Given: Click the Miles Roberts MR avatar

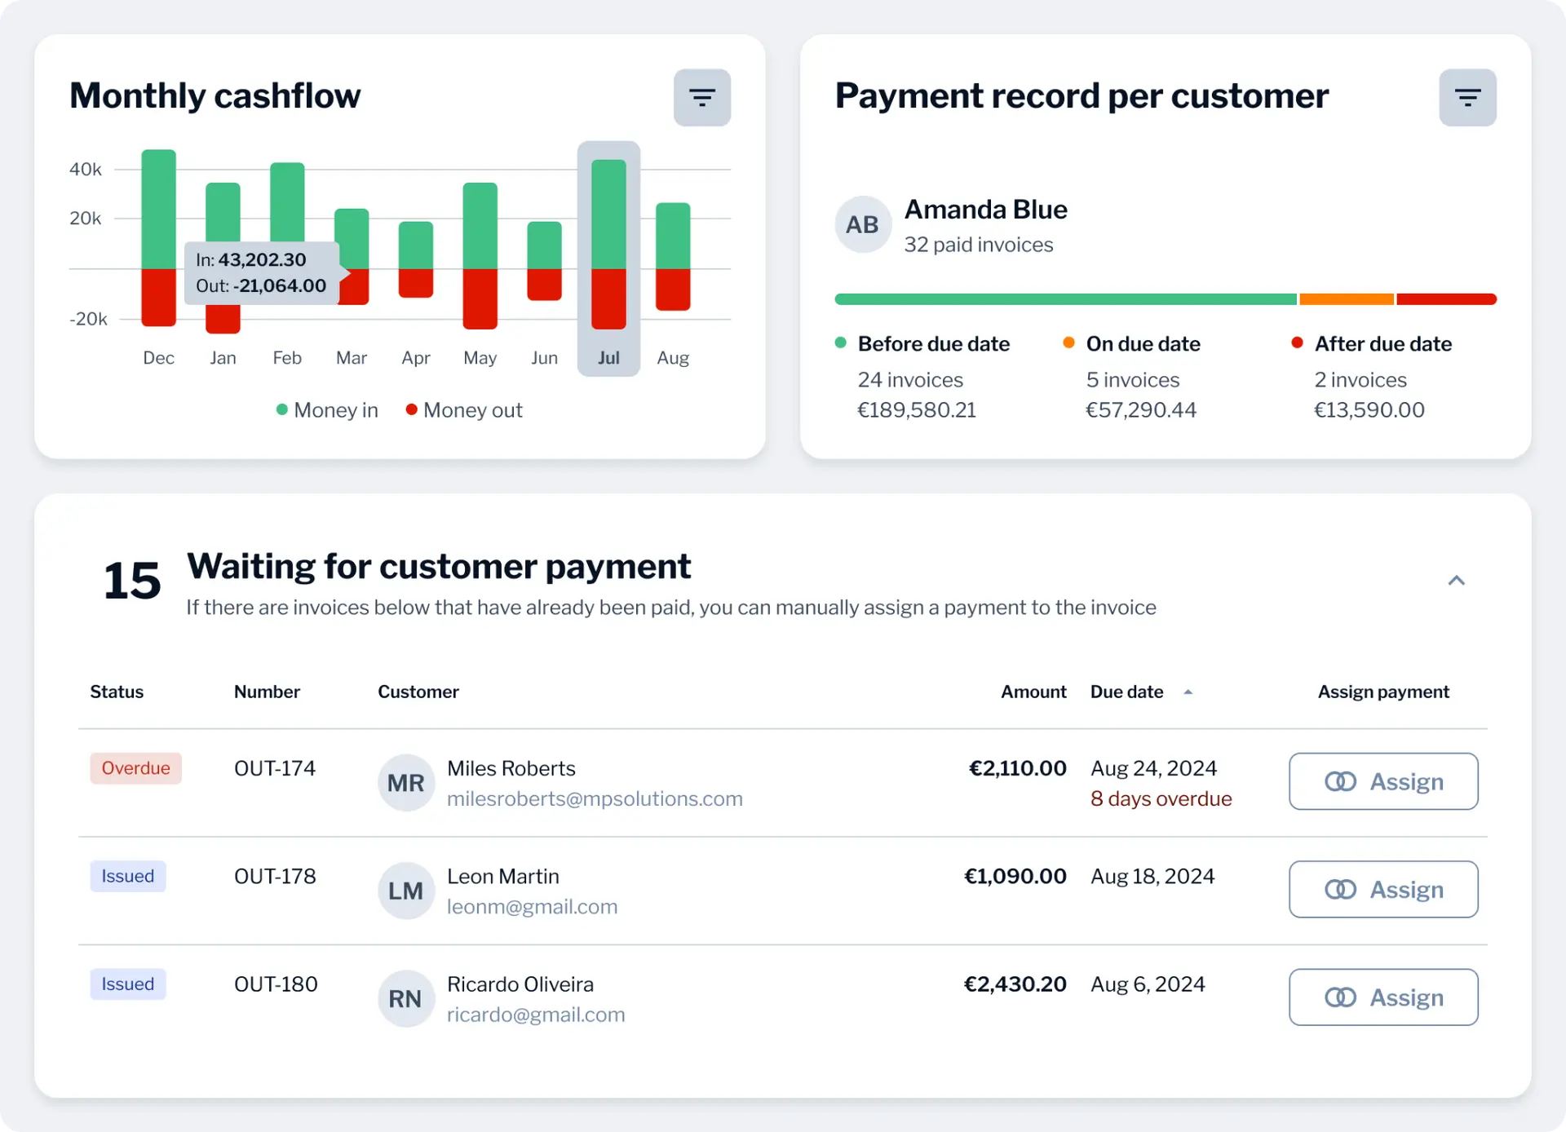Looking at the screenshot, I should coord(405,783).
